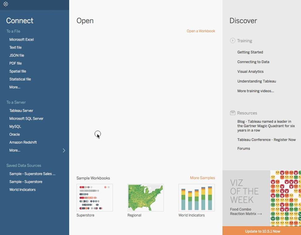Show more file connection types
This screenshot has height=235, width=301.
pyautogui.click(x=15, y=87)
